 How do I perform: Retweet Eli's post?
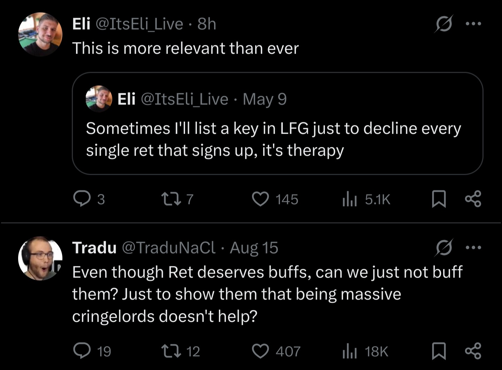tap(170, 199)
